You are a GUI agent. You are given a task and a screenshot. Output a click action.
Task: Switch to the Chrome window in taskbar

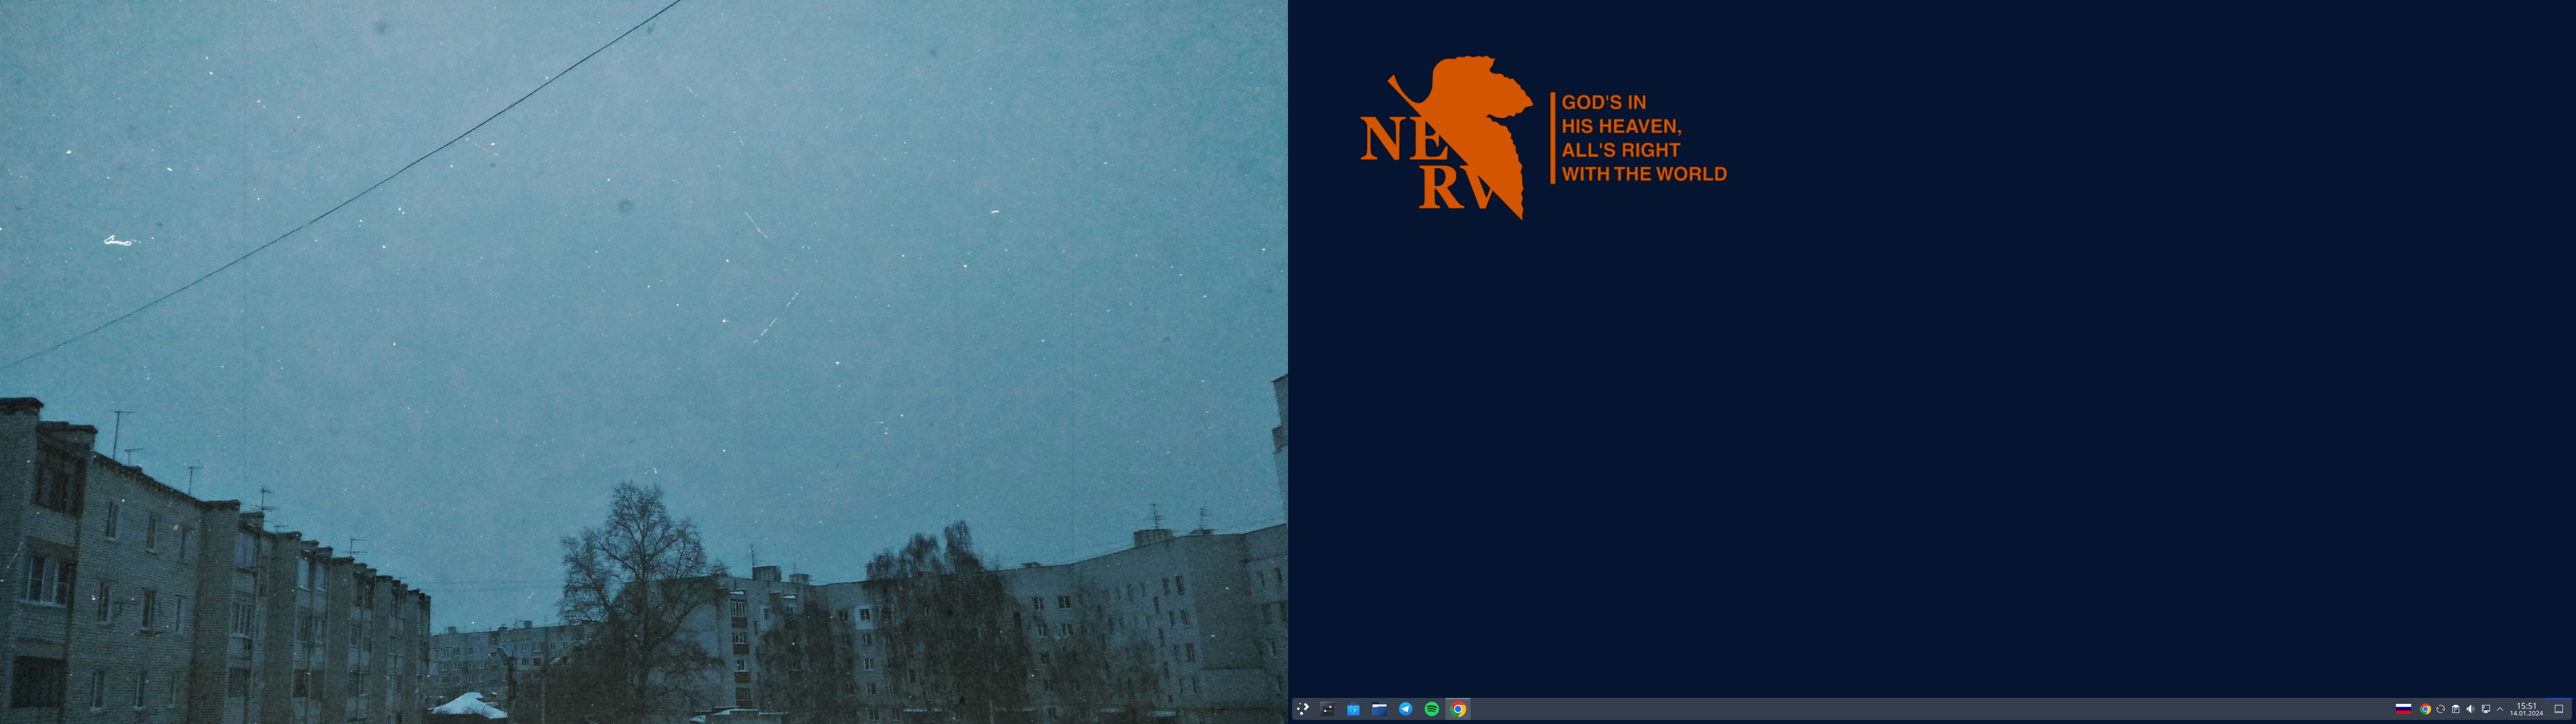coord(1458,709)
